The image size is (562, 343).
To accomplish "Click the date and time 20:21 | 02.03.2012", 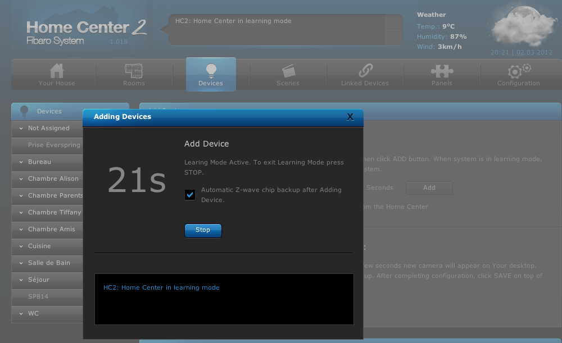I will coord(522,52).
